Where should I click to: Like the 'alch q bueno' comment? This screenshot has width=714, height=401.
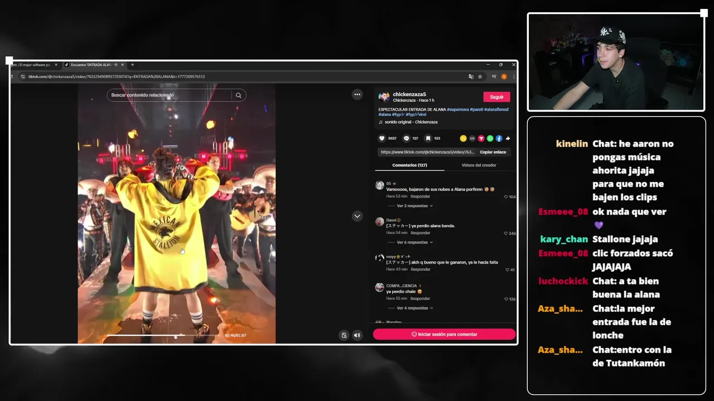(508, 270)
